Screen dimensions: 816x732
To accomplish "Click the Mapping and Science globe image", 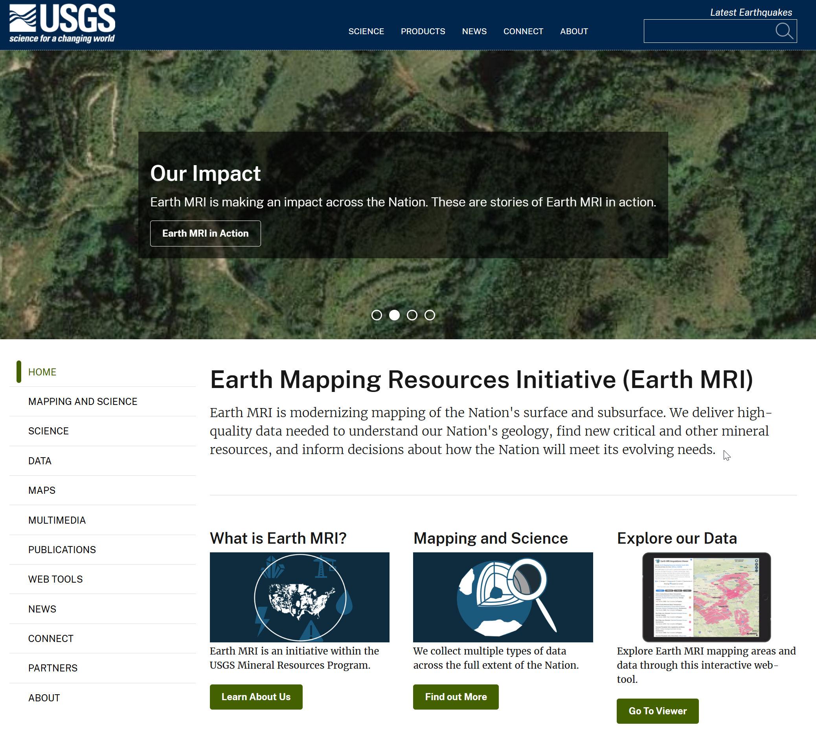I will pyautogui.click(x=502, y=597).
